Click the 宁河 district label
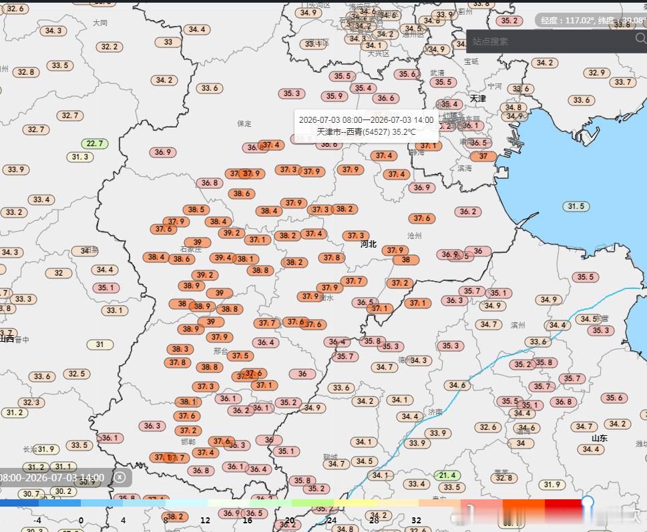 tap(495, 86)
